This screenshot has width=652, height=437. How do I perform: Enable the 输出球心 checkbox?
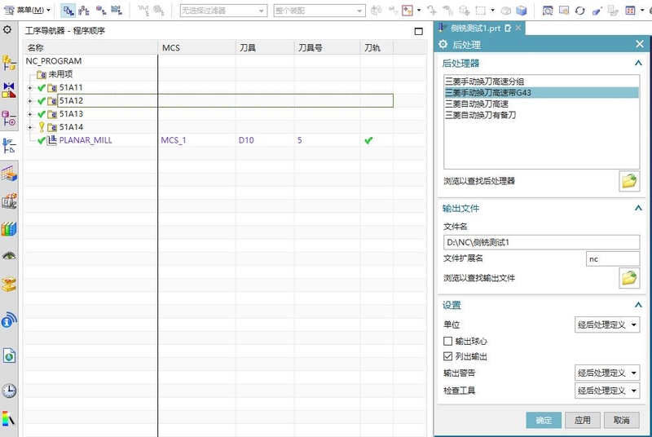[x=447, y=341]
